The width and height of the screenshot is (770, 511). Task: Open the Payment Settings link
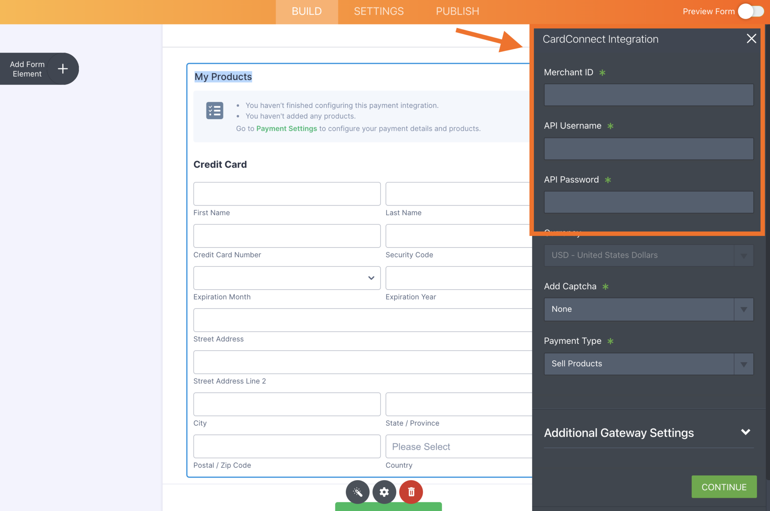286,129
